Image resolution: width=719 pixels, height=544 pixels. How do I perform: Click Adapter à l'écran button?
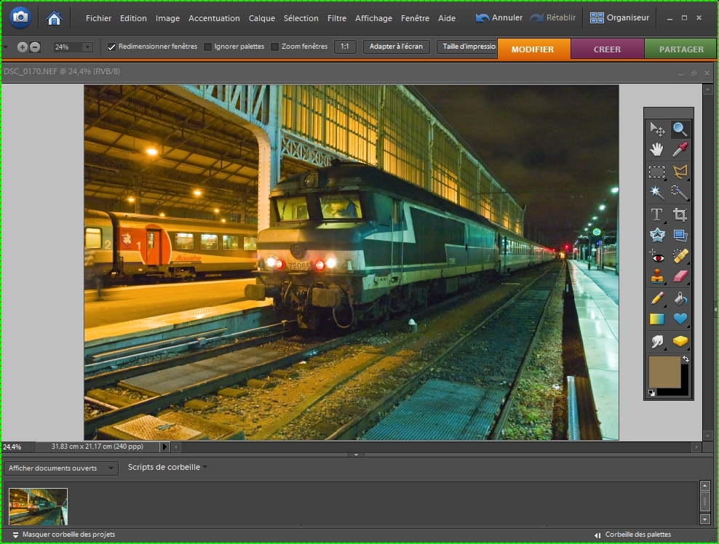tap(396, 47)
